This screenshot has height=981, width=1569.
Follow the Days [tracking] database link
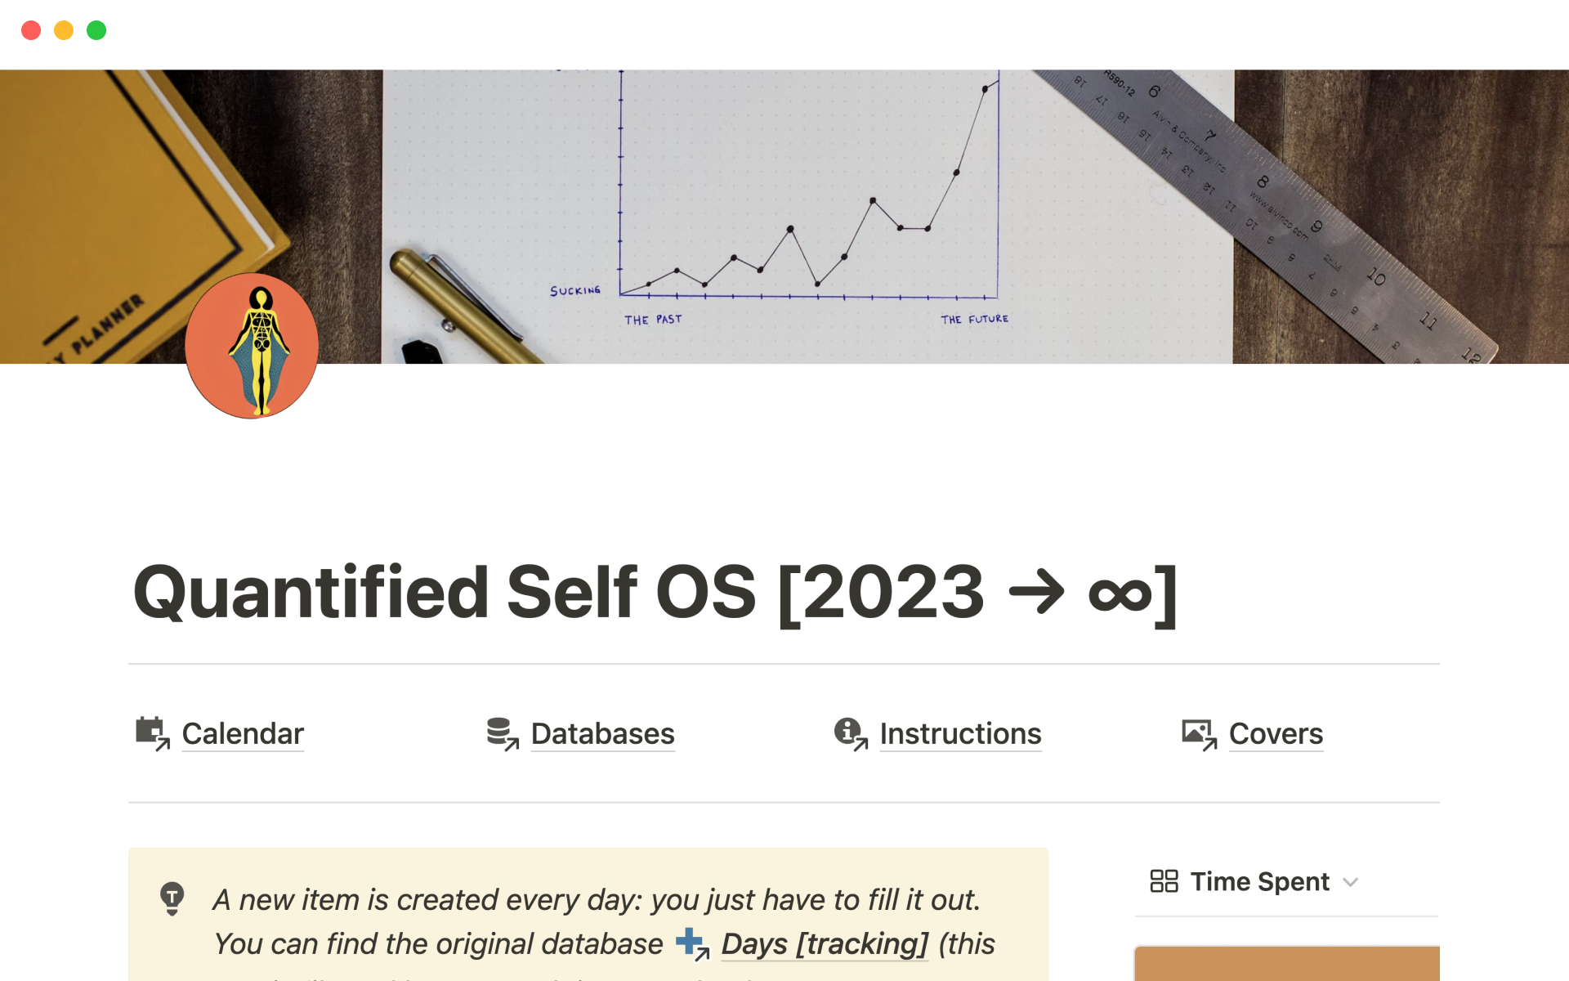tap(824, 944)
